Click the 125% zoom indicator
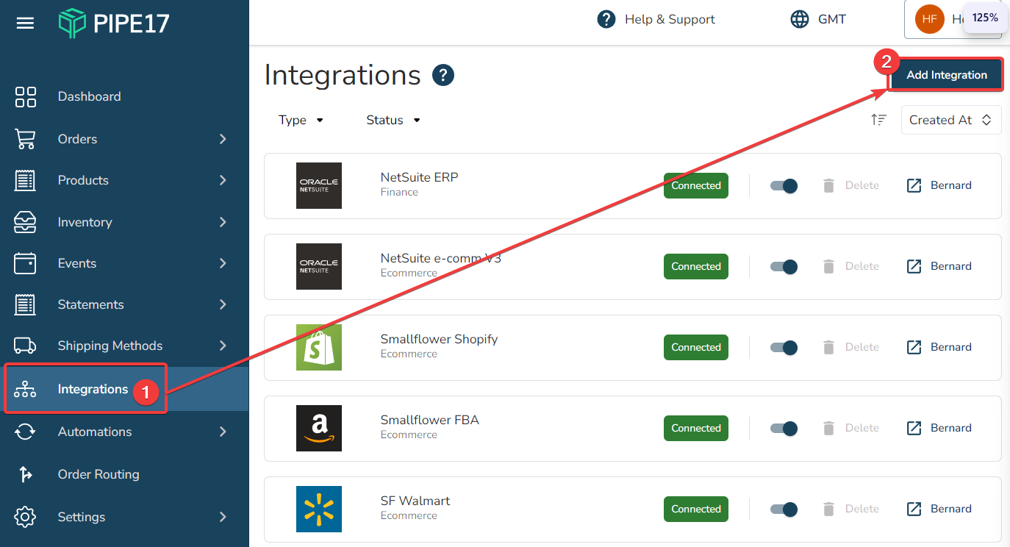Screen dimensions: 1010x547 pos(985,18)
